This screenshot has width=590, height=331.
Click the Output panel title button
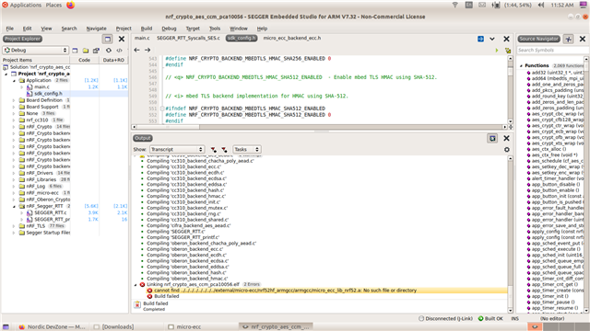(x=143, y=138)
